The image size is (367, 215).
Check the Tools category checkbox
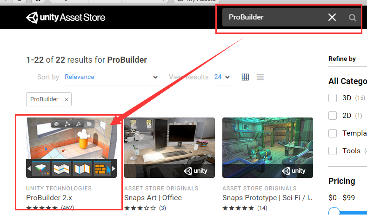333,151
